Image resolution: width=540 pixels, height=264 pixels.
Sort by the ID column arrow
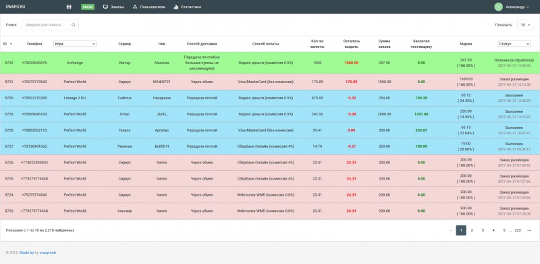point(11,44)
